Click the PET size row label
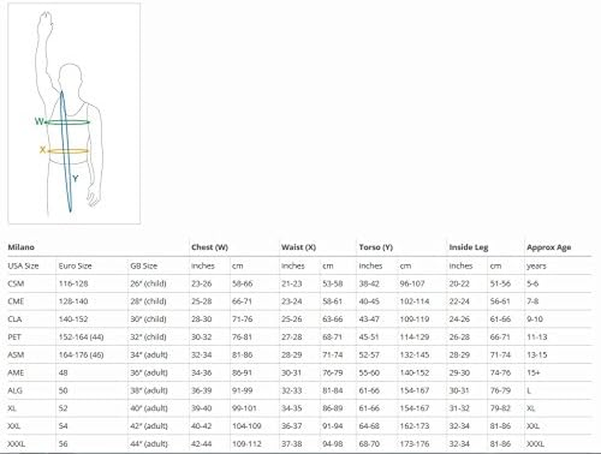Screen dimensions: 601x454 [15, 337]
